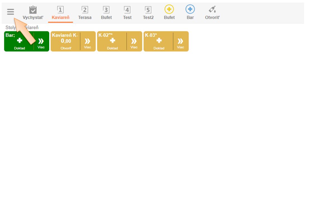Expand Viac on table K-02
327x210 pixels.
[134, 43]
